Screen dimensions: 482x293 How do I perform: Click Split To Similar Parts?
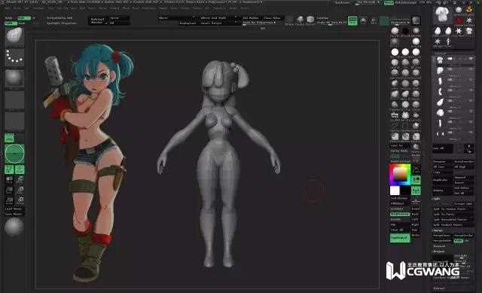453,209
